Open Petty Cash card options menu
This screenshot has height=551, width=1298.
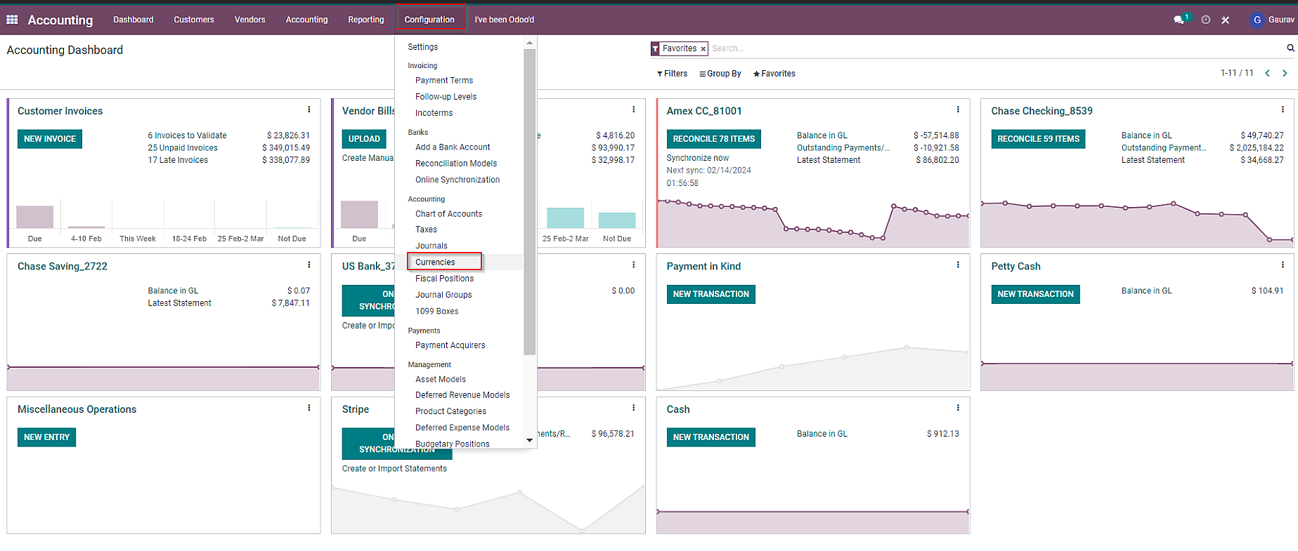pyautogui.click(x=1283, y=265)
